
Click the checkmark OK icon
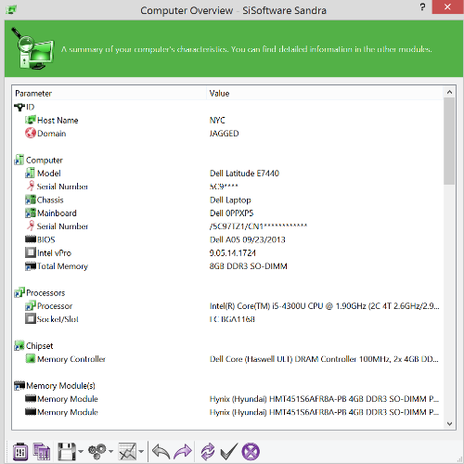(229, 452)
